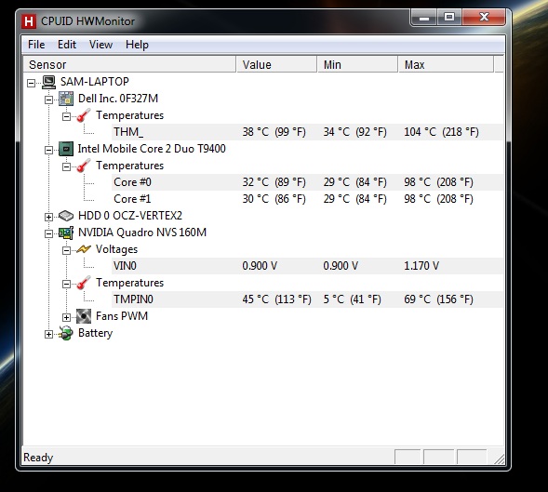Select the Core #0 row

point(308,182)
